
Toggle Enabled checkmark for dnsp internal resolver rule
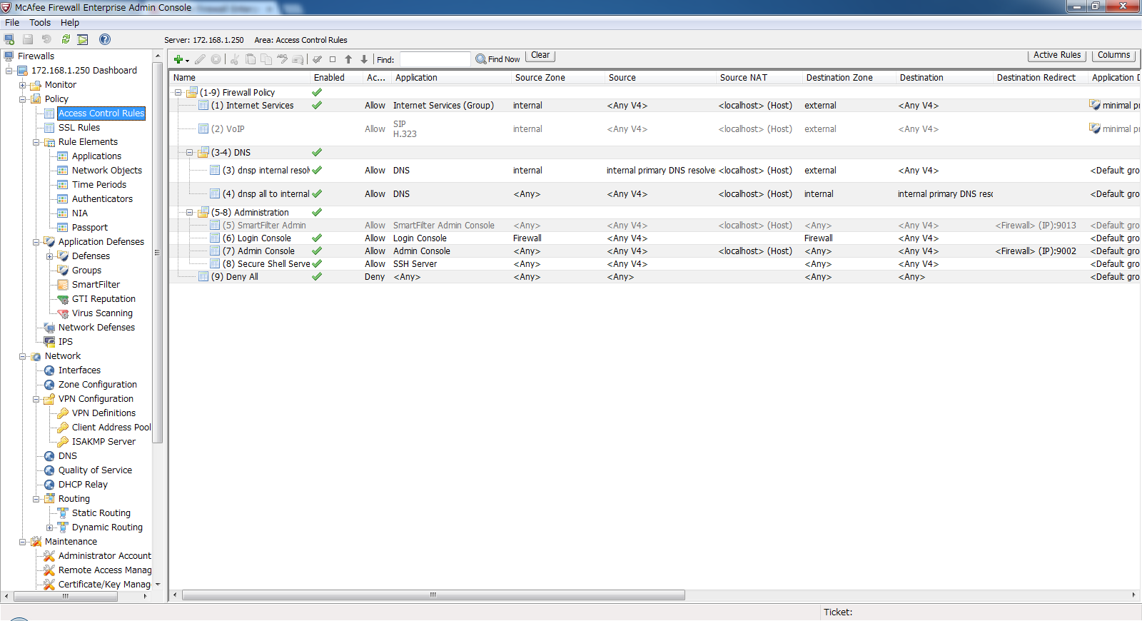pos(317,170)
